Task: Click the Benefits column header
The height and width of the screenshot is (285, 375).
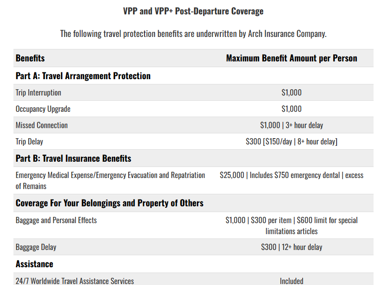Action: [x=30, y=58]
